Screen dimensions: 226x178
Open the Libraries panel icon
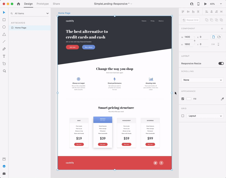pyautogui.click(x=4, y=159)
